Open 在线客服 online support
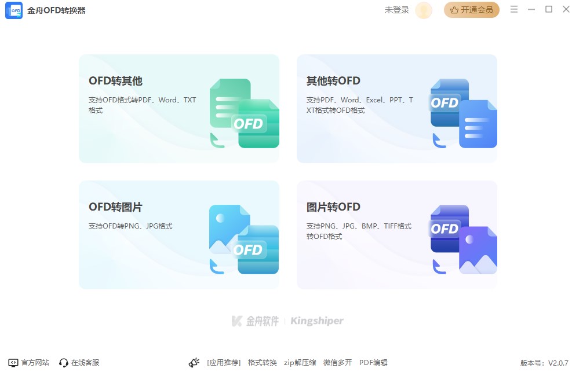 pyautogui.click(x=79, y=363)
